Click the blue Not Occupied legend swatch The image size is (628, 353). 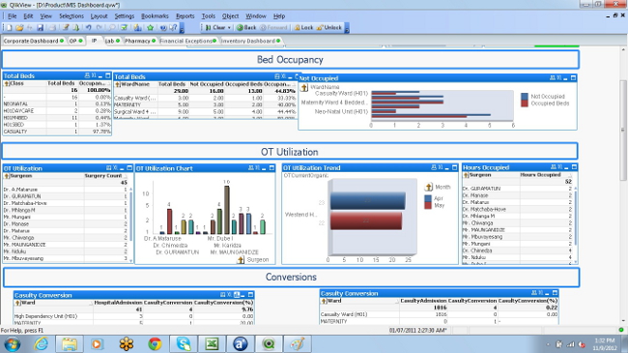point(525,97)
